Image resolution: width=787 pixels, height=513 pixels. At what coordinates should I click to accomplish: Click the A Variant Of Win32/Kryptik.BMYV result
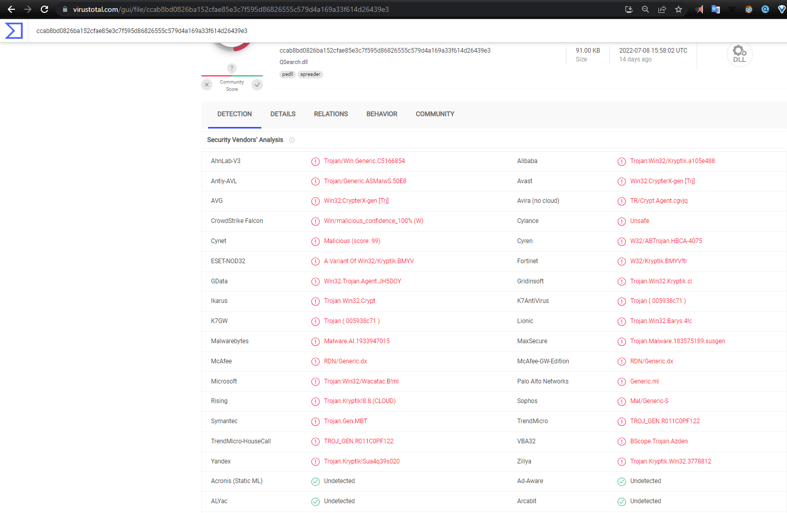[x=369, y=261]
